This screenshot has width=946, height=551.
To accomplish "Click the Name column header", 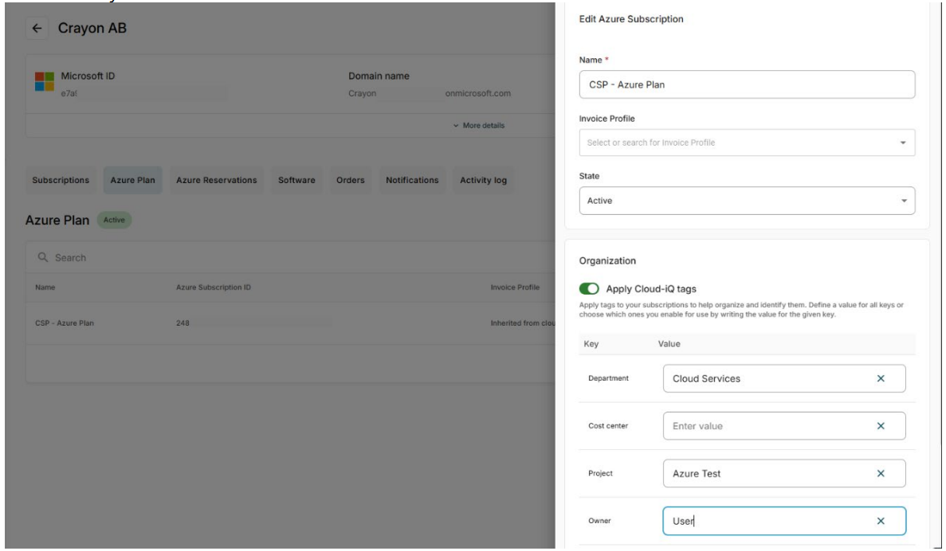I will (45, 287).
